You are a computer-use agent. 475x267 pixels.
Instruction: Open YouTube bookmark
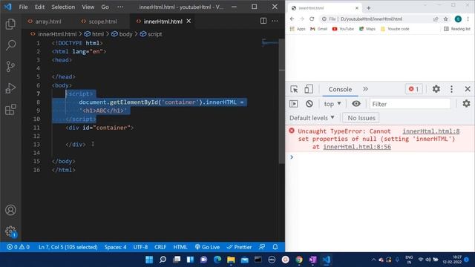343,29
